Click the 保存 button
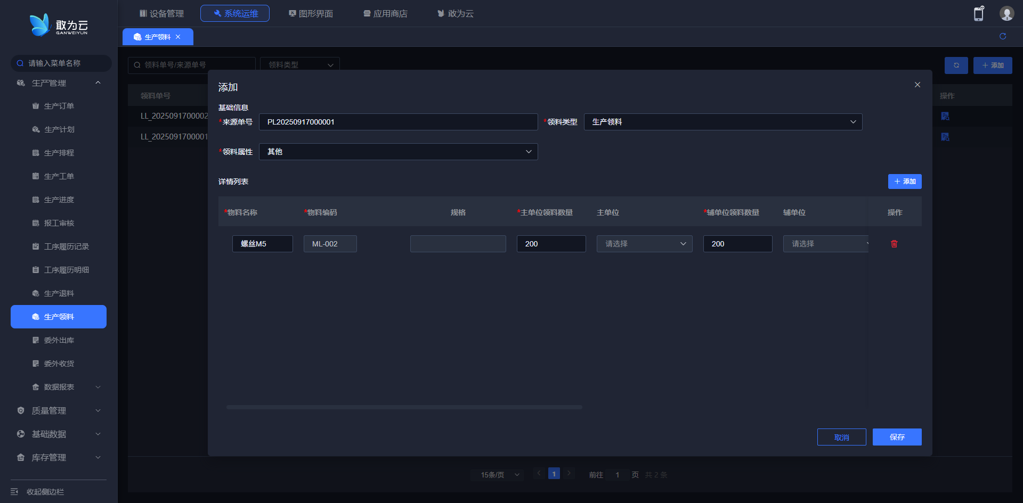Viewport: 1023px width, 503px height. pos(897,437)
